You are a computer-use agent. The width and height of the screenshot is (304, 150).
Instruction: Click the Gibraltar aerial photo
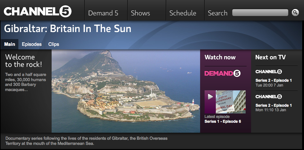126,91
